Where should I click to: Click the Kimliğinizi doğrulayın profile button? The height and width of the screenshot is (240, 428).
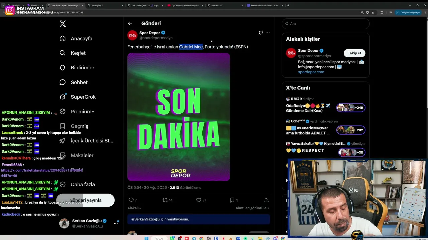(x=408, y=12)
